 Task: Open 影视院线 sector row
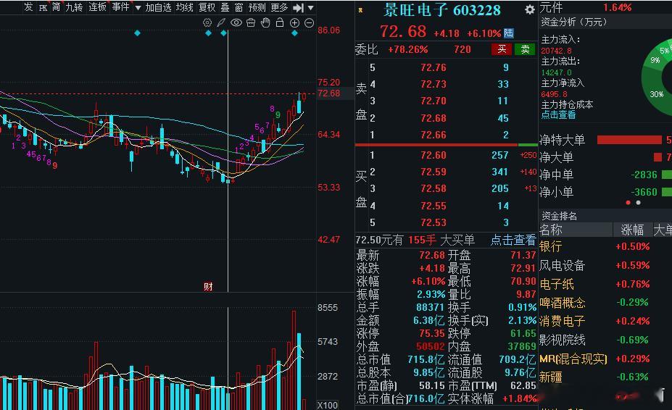pyautogui.click(x=605, y=340)
